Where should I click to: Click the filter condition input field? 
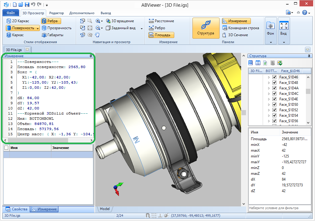point(279,208)
